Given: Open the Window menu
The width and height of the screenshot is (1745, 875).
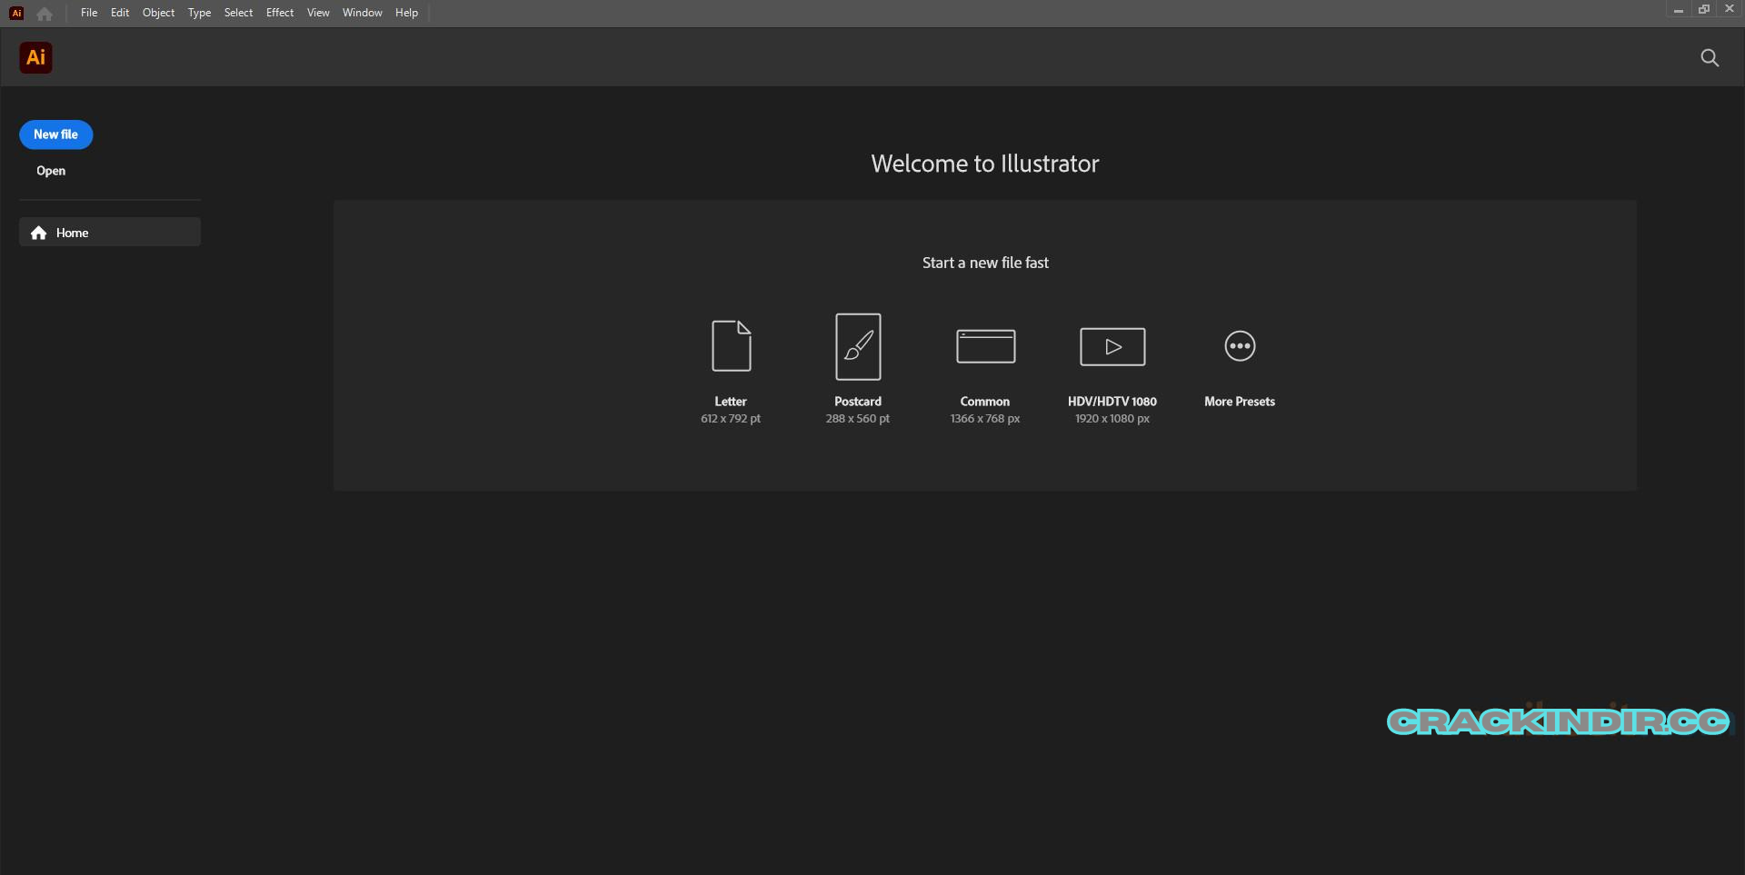Looking at the screenshot, I should [x=362, y=13].
